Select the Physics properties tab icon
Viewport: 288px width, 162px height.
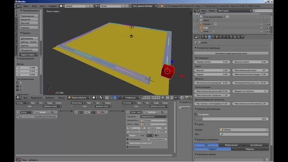pyautogui.click(x=242, y=37)
